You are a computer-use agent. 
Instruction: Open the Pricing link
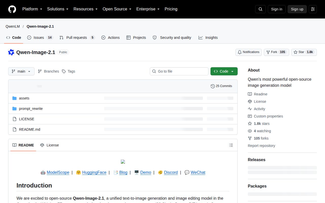tap(171, 9)
